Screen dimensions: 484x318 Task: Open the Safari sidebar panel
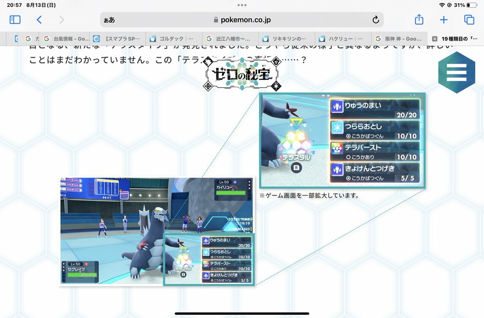coord(15,20)
